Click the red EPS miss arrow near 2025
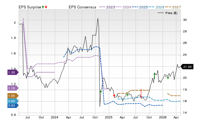Viewport: 199px width, 119px height. pyautogui.click(x=114, y=95)
